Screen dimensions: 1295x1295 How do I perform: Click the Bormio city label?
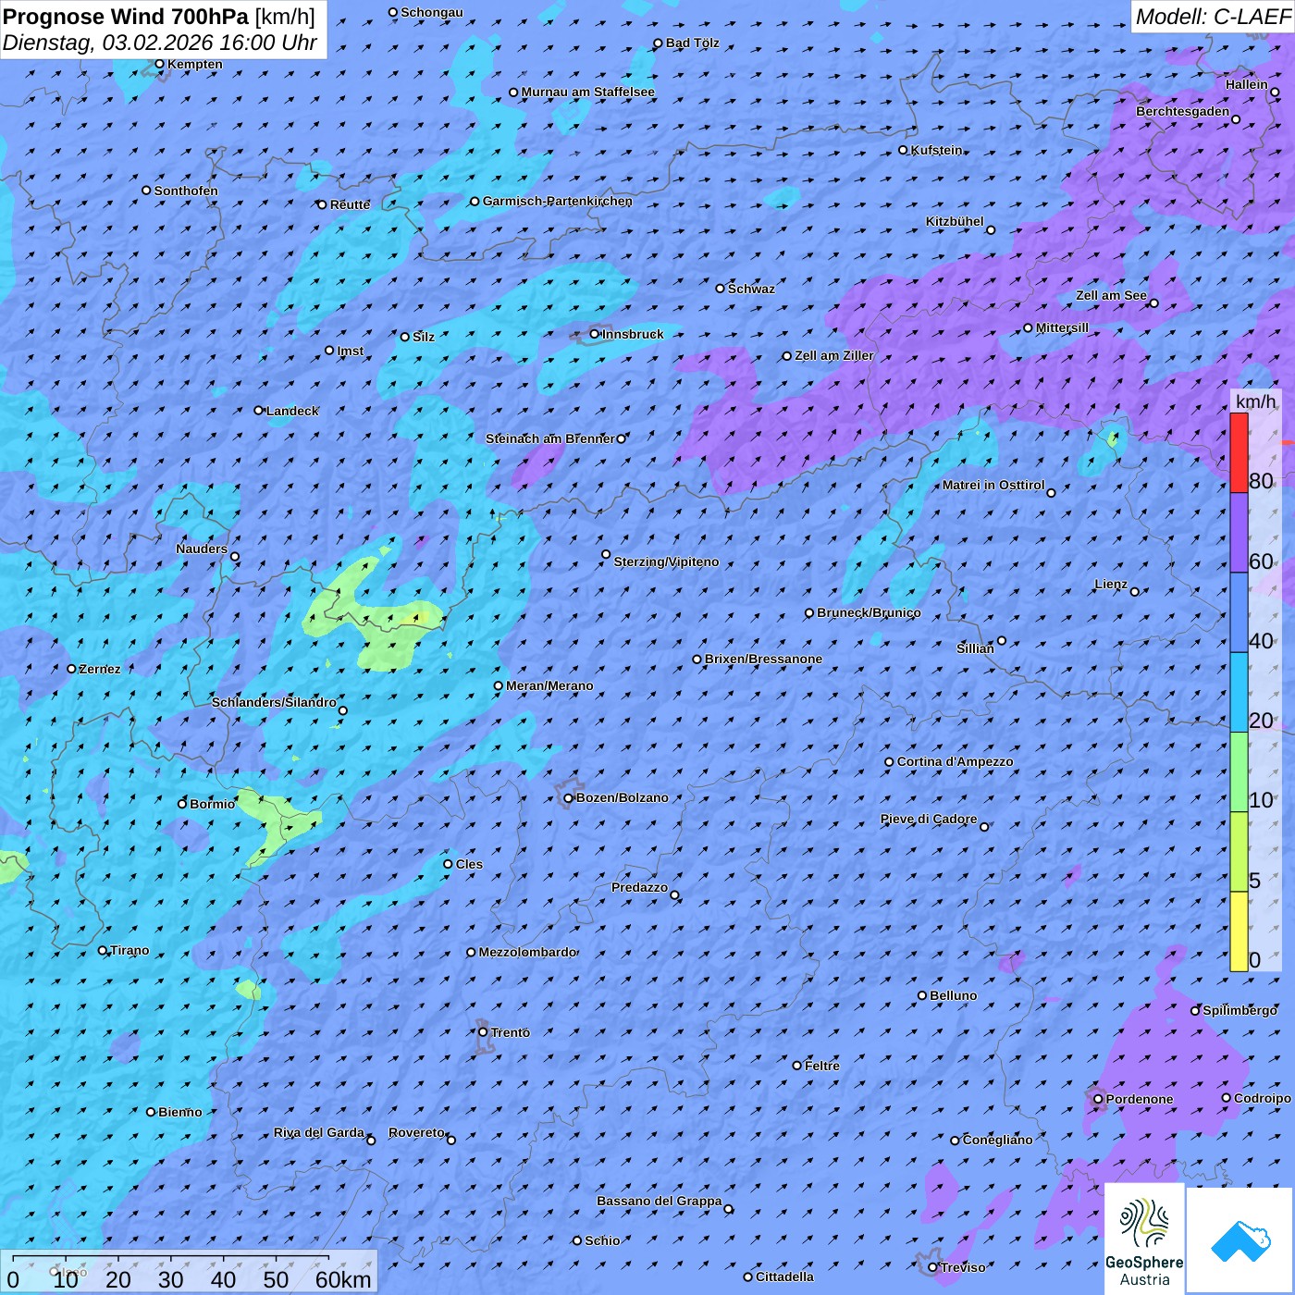[x=212, y=804]
